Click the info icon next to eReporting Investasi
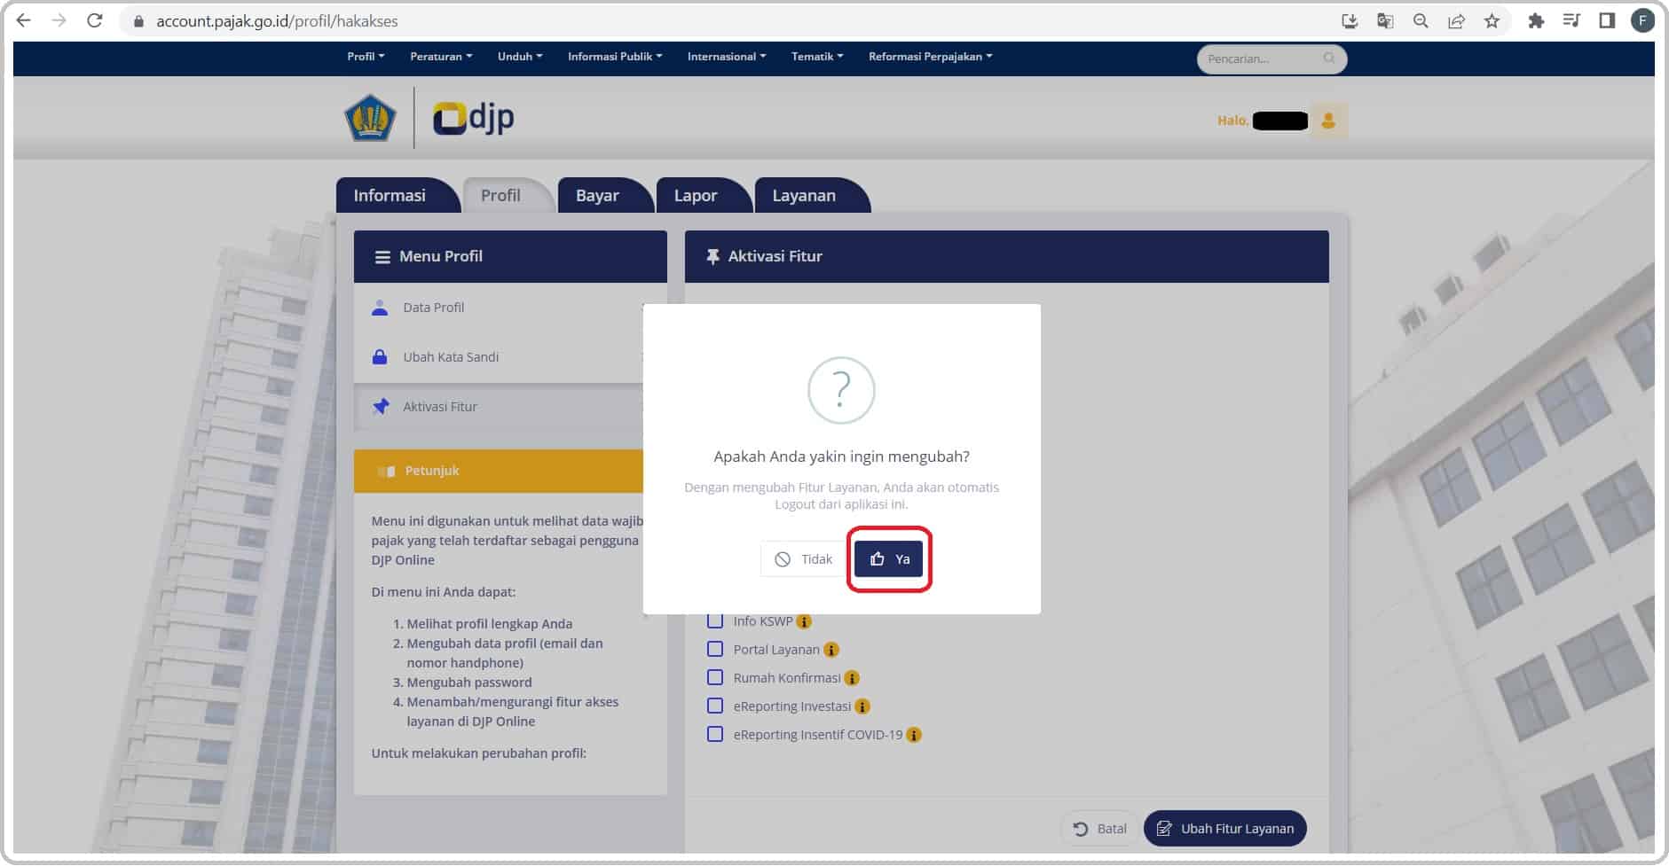 pos(862,706)
